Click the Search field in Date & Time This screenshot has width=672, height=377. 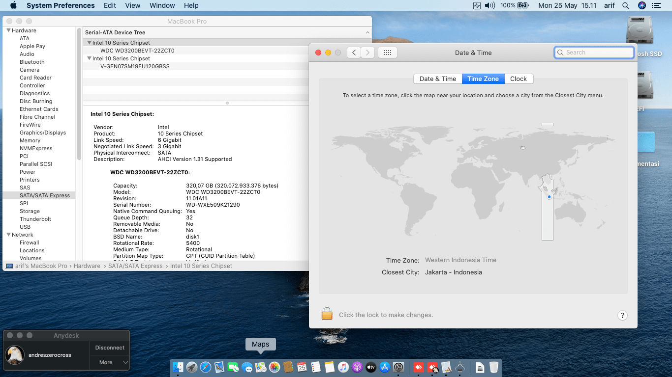(594, 53)
